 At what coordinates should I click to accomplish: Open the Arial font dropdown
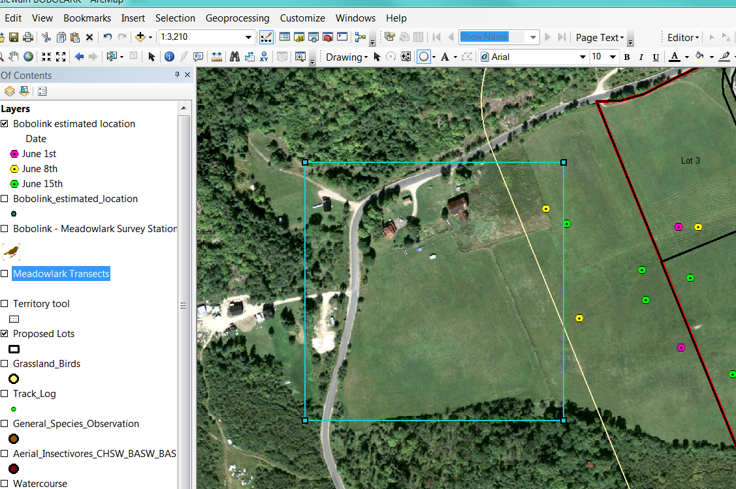(x=583, y=57)
